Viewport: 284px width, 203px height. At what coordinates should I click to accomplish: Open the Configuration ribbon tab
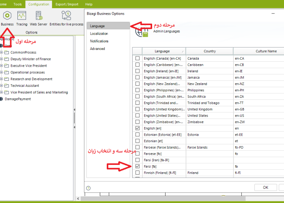click(x=39, y=4)
